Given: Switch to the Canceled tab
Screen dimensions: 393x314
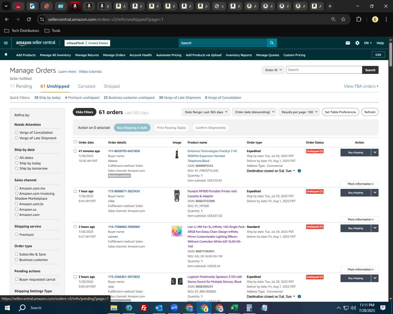Looking at the screenshot, I should click(87, 86).
